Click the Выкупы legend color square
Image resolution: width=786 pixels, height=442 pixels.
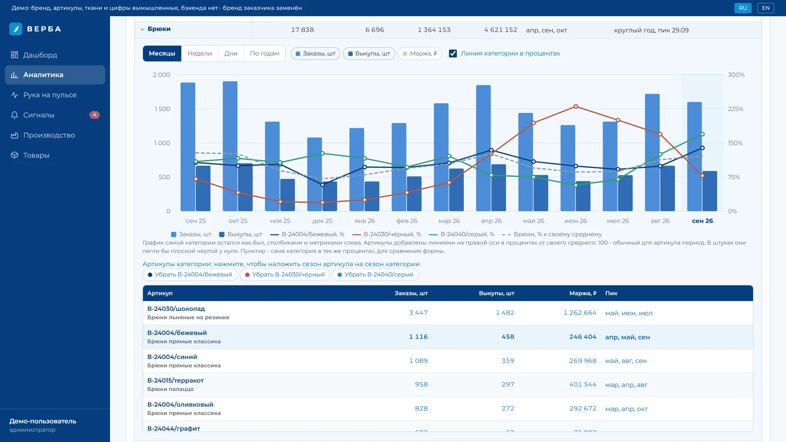(222, 235)
